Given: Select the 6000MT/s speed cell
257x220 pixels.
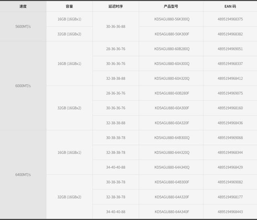Looking at the screenshot, I should pyautogui.click(x=23, y=86).
